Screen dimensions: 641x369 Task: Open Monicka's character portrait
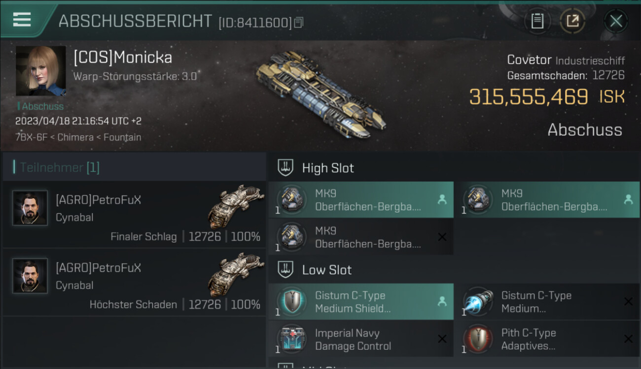click(x=40, y=71)
